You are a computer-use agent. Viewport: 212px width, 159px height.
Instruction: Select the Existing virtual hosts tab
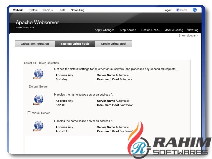[x=75, y=44]
